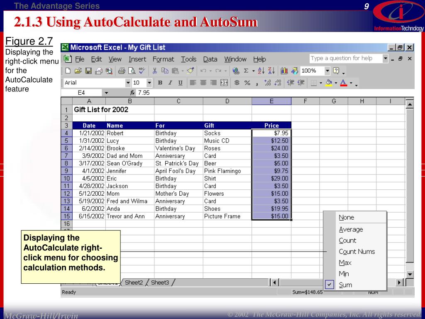425x319 pixels.
Task: Apply Percent Style with the % icon
Action: [x=247, y=83]
